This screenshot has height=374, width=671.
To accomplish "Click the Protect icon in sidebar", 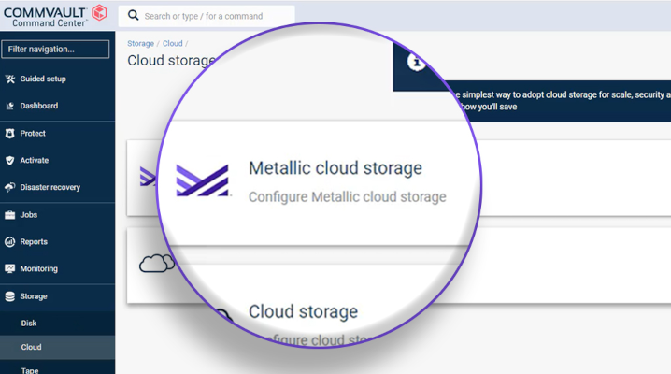I will pos(10,134).
